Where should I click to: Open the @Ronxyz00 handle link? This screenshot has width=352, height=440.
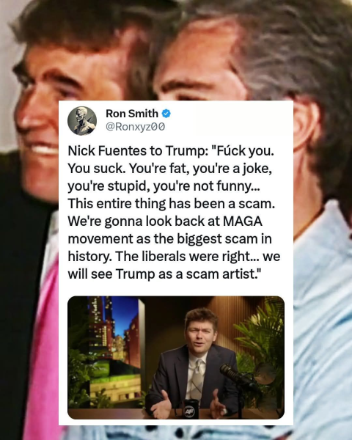point(135,127)
